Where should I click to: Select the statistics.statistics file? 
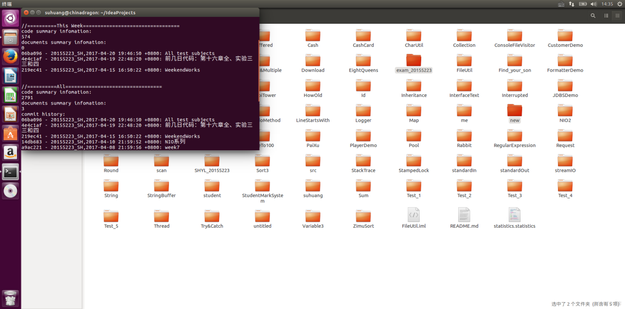click(x=515, y=218)
